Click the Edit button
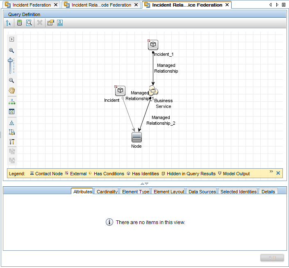The image size is (289, 268). tap(272, 258)
